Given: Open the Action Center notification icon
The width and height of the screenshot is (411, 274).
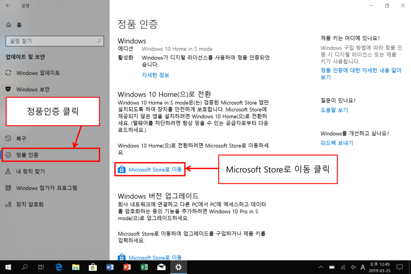Looking at the screenshot, I should 400,267.
